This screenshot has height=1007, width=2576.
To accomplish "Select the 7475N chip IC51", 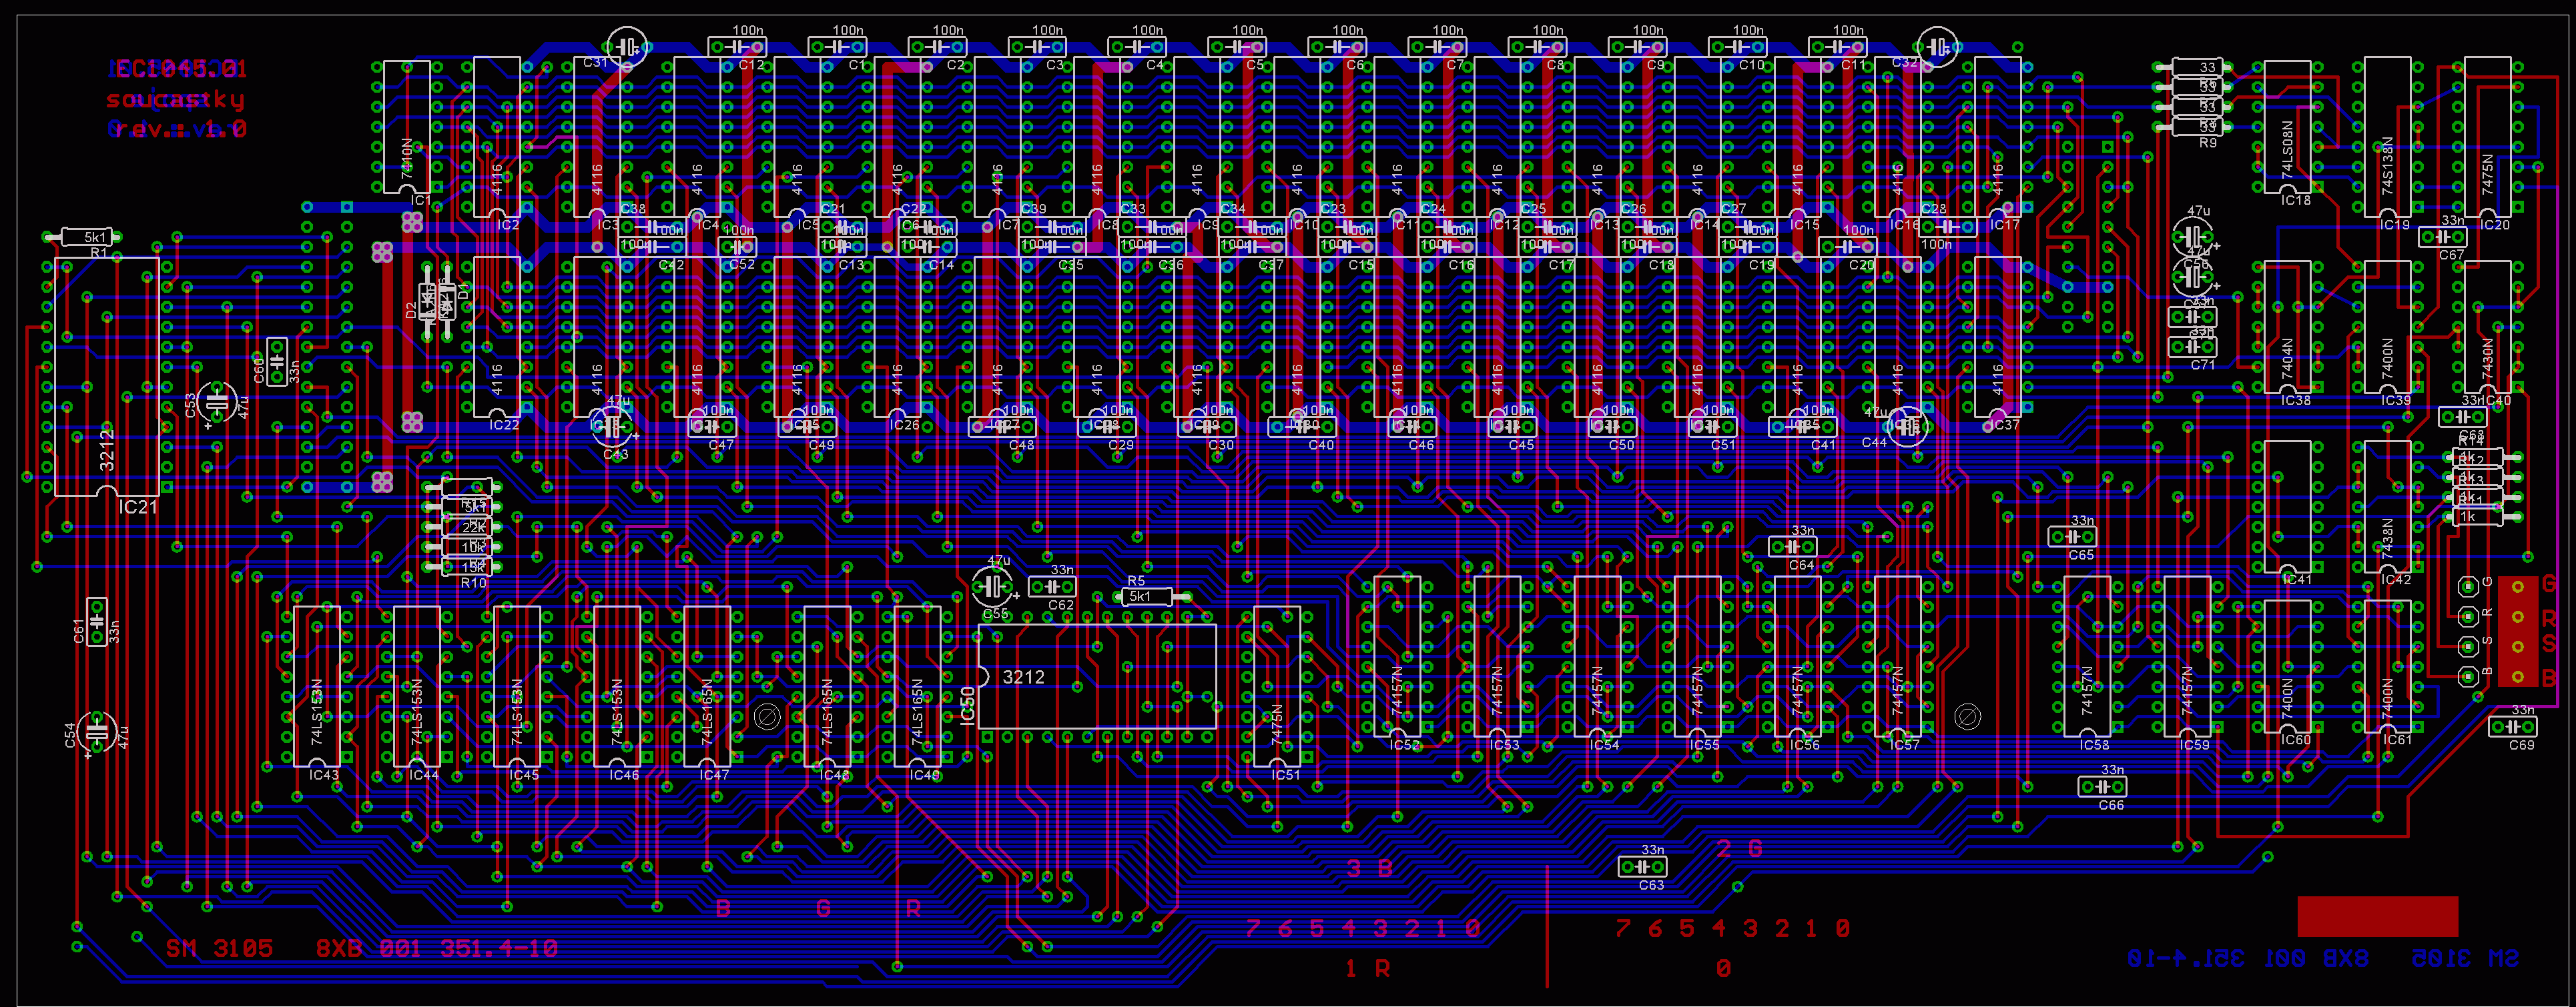I will click(x=1277, y=686).
